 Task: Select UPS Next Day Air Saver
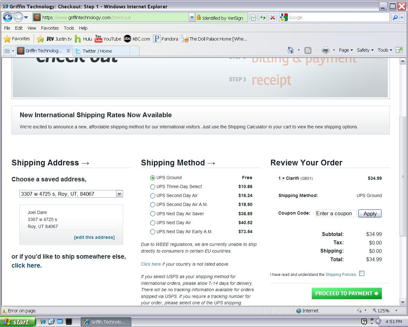(153, 214)
